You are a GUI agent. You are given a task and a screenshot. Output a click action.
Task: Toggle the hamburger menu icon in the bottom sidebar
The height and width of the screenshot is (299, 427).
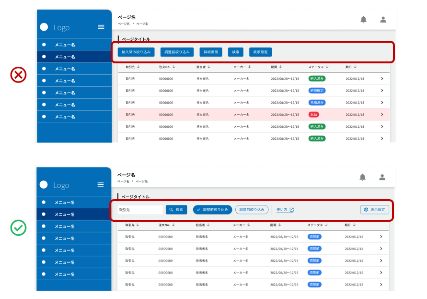[101, 185]
